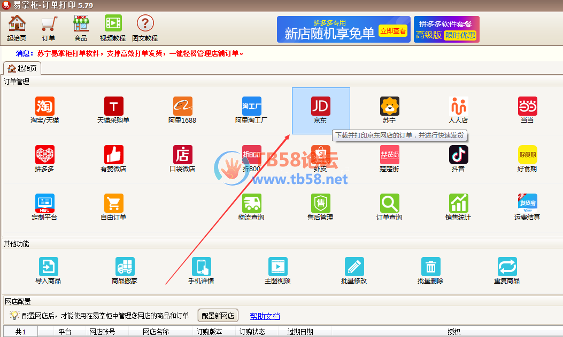
Task: Launch the 批量删除 batch delete tool
Action: 430,271
